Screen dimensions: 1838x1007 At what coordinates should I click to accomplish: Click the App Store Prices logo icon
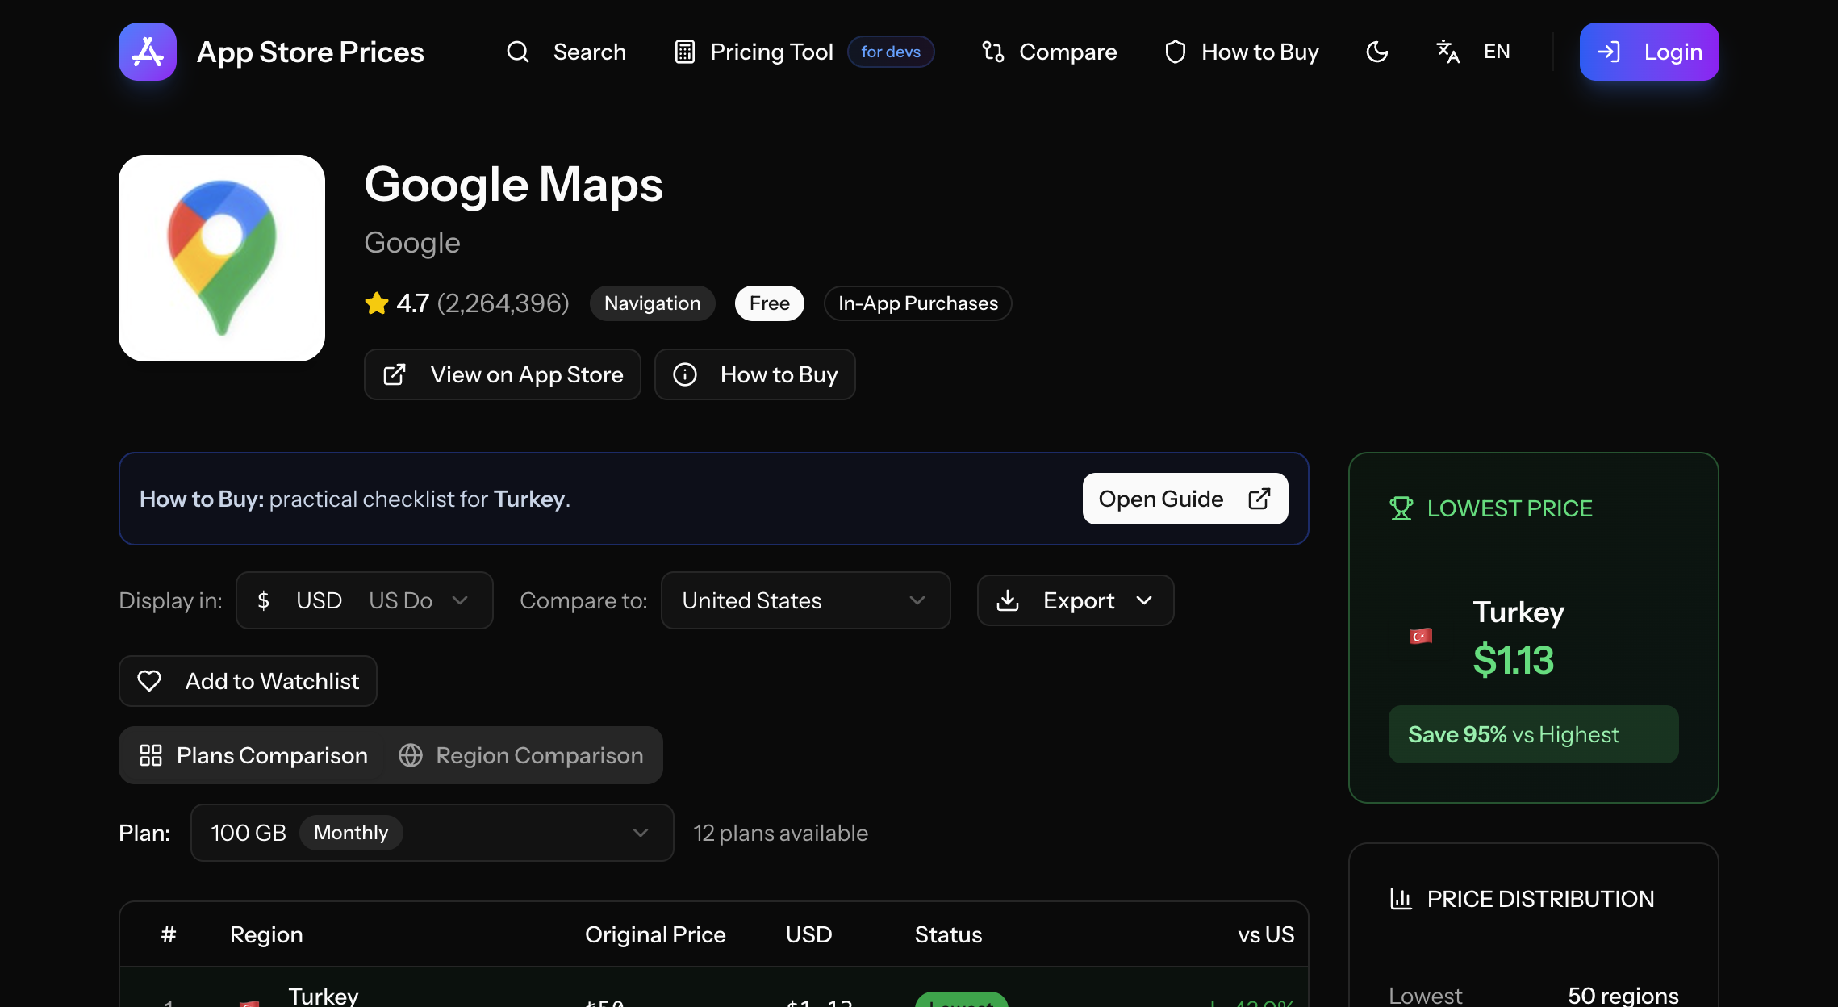[148, 52]
